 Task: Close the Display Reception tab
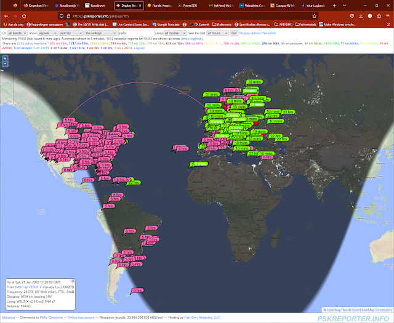pos(140,6)
